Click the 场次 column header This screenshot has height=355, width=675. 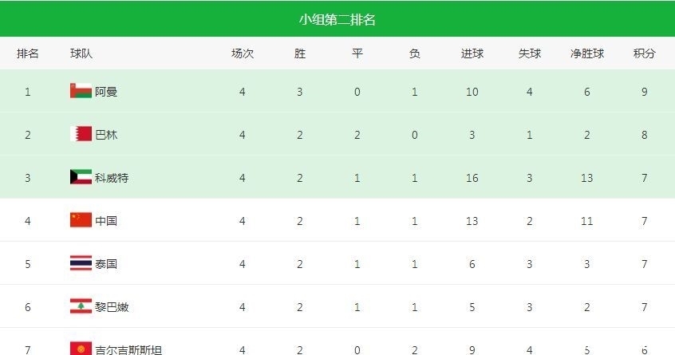point(243,54)
